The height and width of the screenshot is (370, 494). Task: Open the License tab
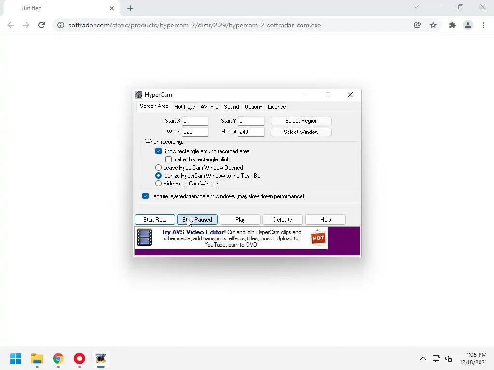(276, 107)
